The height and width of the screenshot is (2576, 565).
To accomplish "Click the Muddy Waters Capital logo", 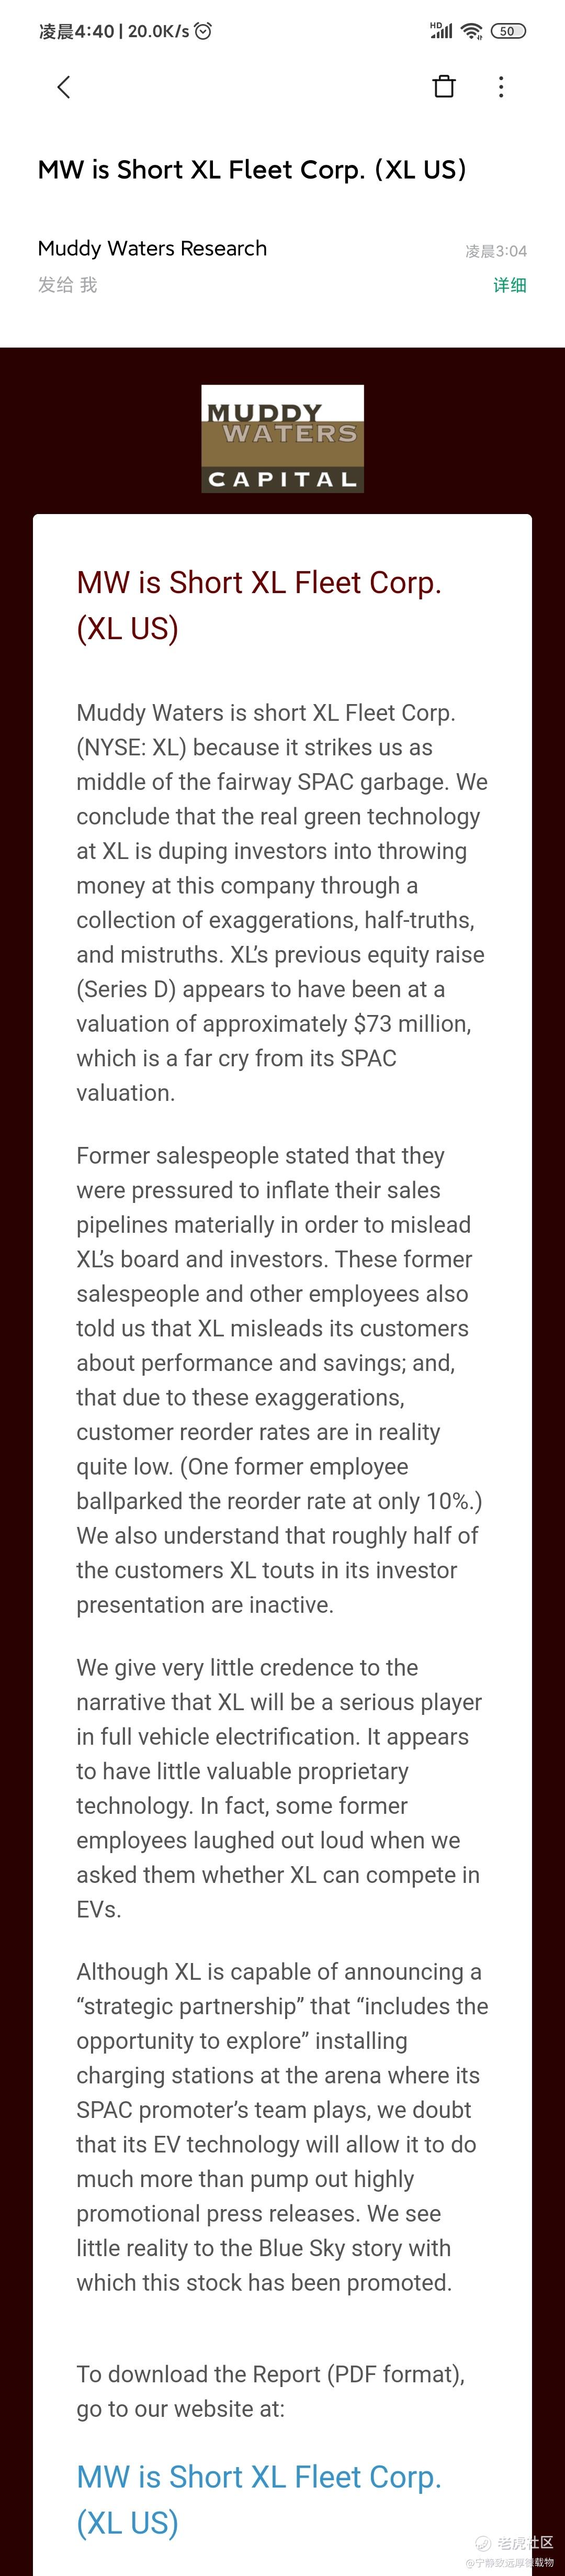I will (x=282, y=439).
